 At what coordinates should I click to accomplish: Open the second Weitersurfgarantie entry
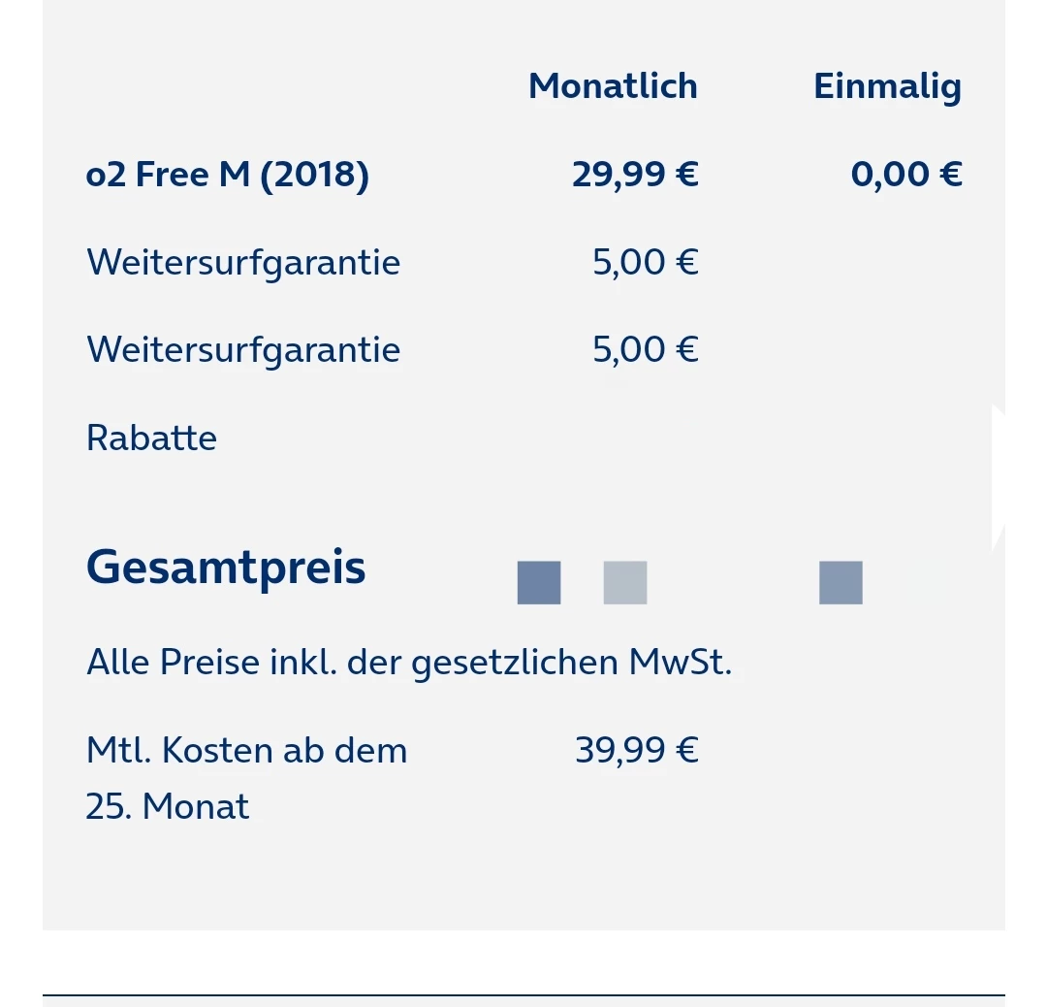pyautogui.click(x=243, y=350)
